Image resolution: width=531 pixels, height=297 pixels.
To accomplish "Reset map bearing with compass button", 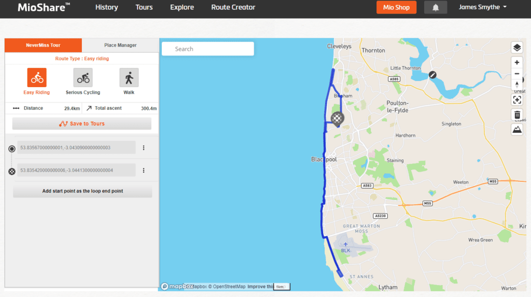I will click(516, 84).
